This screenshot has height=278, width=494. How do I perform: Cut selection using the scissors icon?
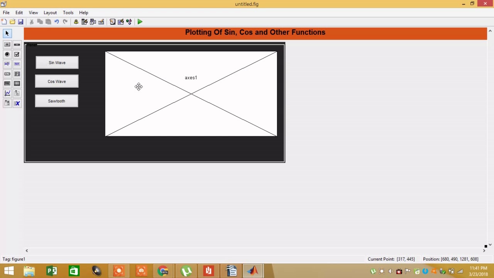32,22
